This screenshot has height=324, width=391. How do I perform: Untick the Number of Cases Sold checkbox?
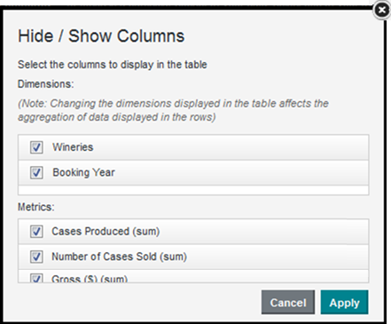point(36,257)
